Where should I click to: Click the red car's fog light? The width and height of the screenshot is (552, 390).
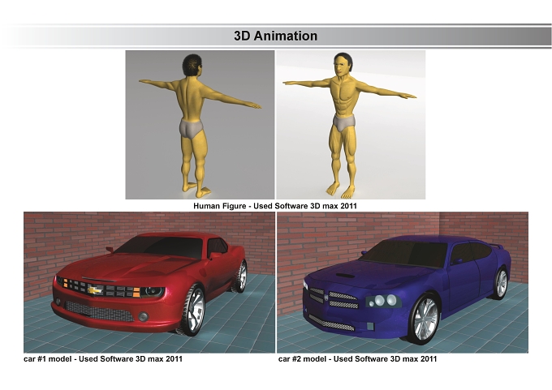tap(144, 316)
